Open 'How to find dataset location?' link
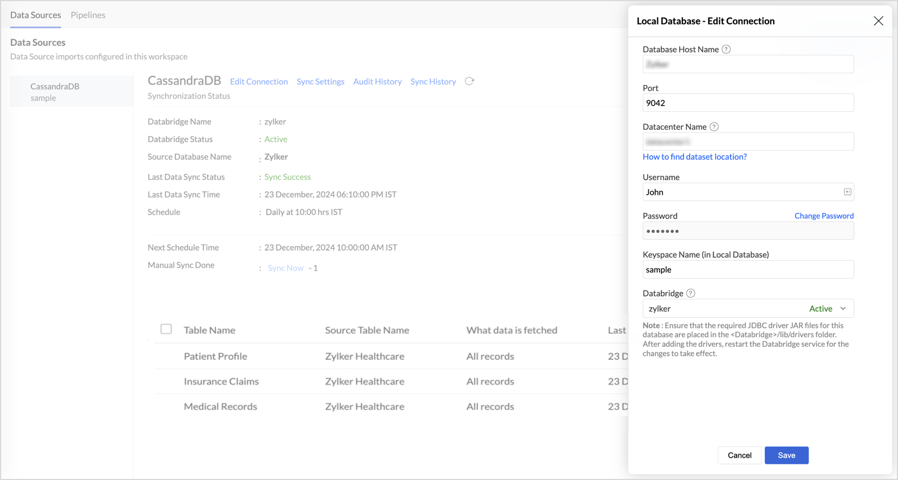The image size is (898, 480). click(694, 157)
